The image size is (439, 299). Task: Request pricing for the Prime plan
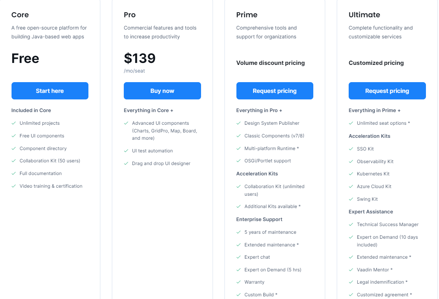pyautogui.click(x=274, y=91)
